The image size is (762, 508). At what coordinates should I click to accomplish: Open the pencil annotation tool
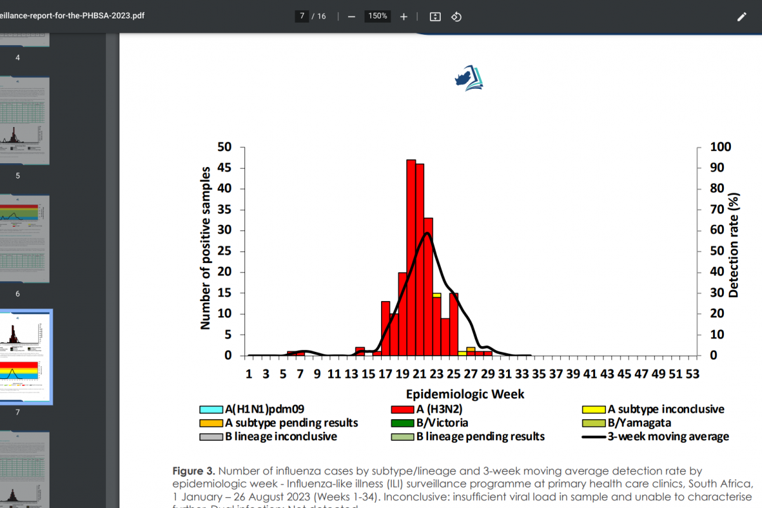click(742, 17)
